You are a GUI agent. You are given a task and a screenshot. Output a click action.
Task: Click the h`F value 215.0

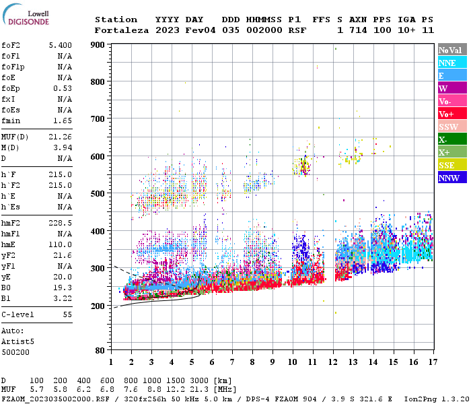tap(61, 174)
